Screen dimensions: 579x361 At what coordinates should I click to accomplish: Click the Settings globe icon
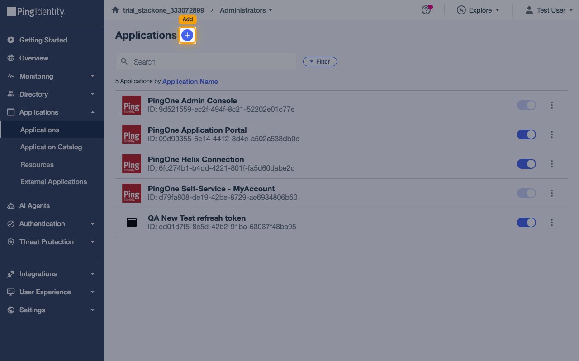click(11, 310)
